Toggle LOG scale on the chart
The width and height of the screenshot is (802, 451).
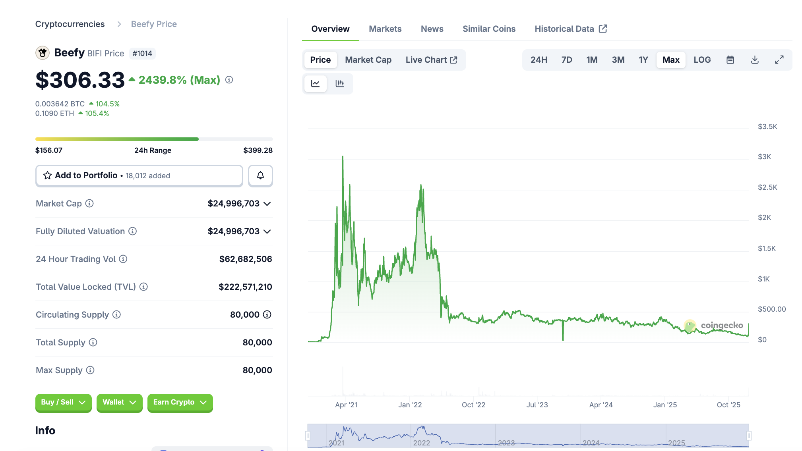pyautogui.click(x=702, y=60)
